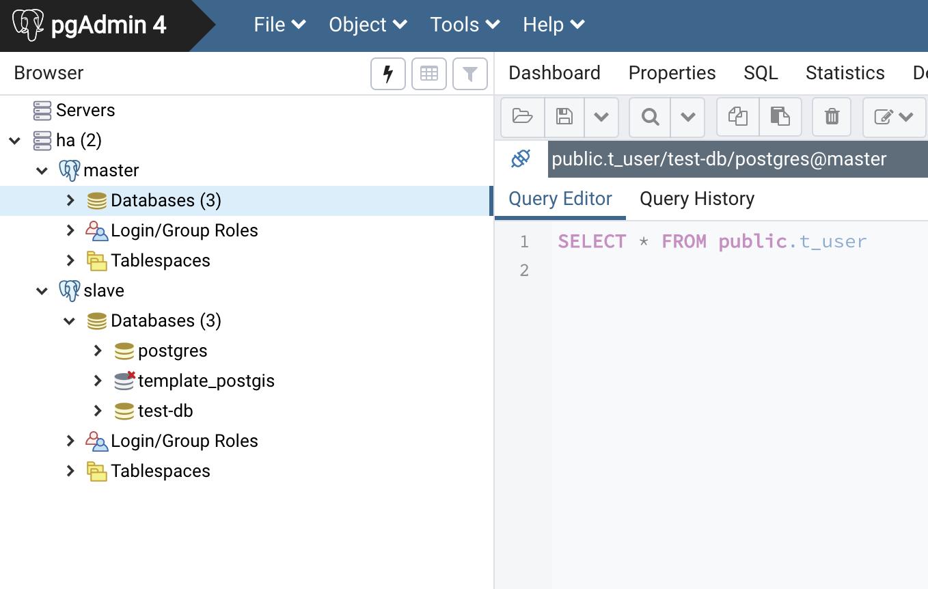Open the Help menu
The height and width of the screenshot is (589, 928).
click(554, 25)
